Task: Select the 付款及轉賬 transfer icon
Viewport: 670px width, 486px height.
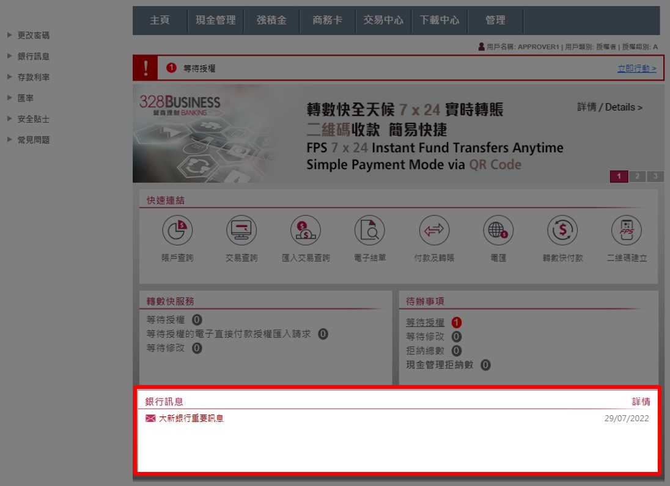Action: coord(433,231)
